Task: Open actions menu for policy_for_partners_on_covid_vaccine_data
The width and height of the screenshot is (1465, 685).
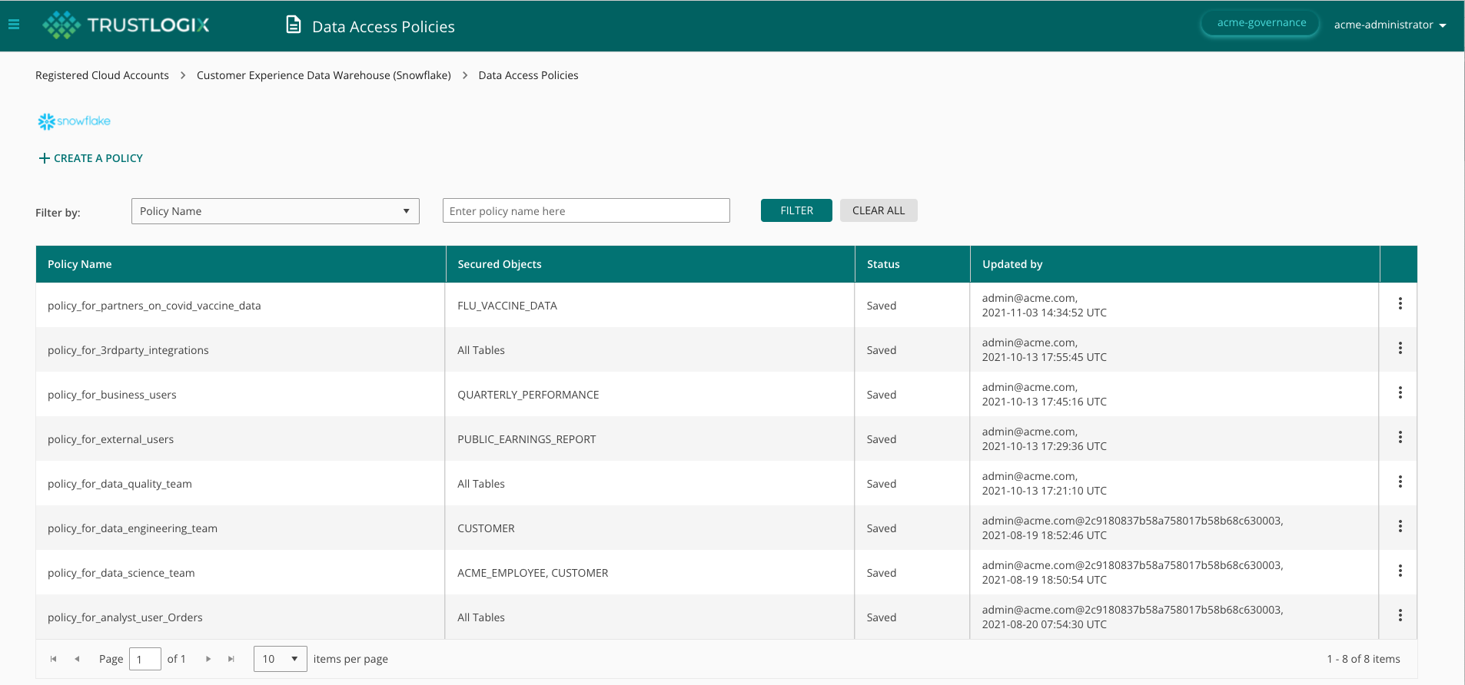Action: [x=1400, y=303]
